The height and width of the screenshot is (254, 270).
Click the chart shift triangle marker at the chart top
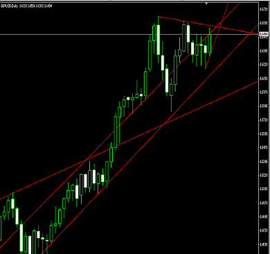point(206,3)
